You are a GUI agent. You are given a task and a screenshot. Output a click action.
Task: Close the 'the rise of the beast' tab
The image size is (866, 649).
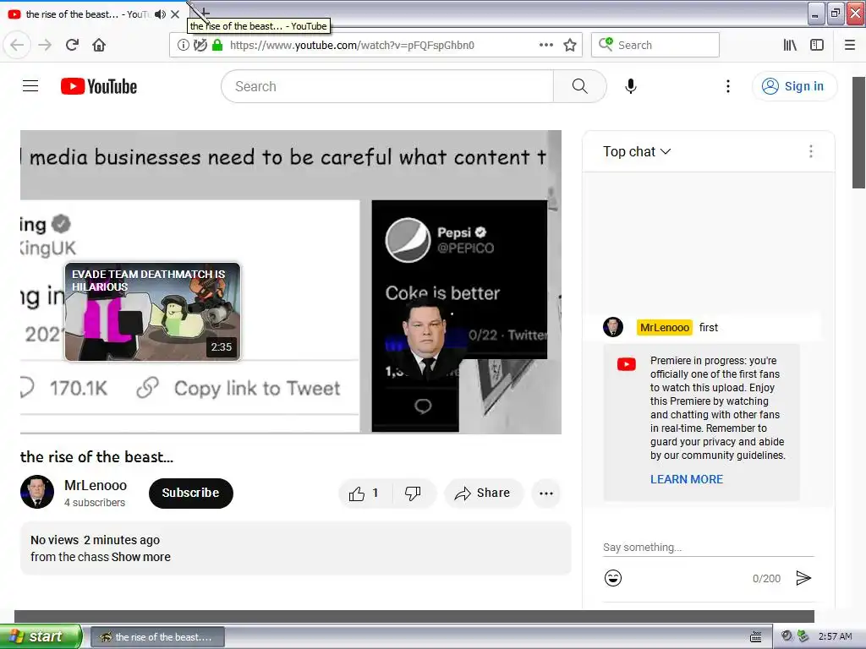pyautogui.click(x=175, y=14)
